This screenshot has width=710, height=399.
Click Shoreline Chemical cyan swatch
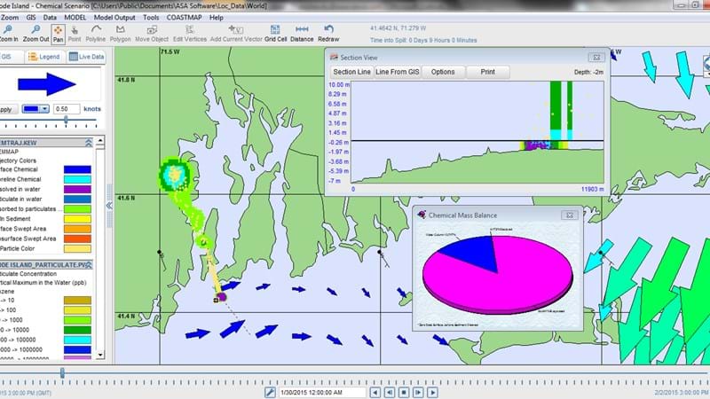click(77, 180)
